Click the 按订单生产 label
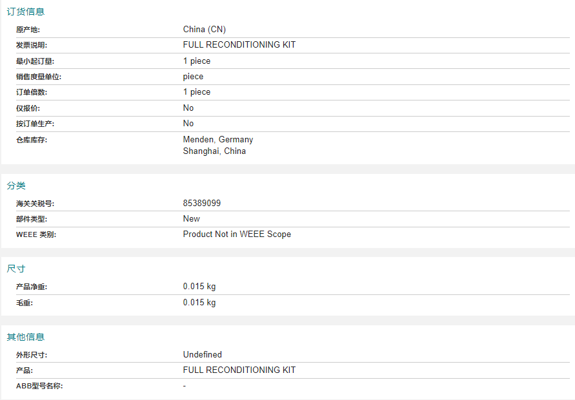Screen dimensions: 575x400 (x=35, y=124)
